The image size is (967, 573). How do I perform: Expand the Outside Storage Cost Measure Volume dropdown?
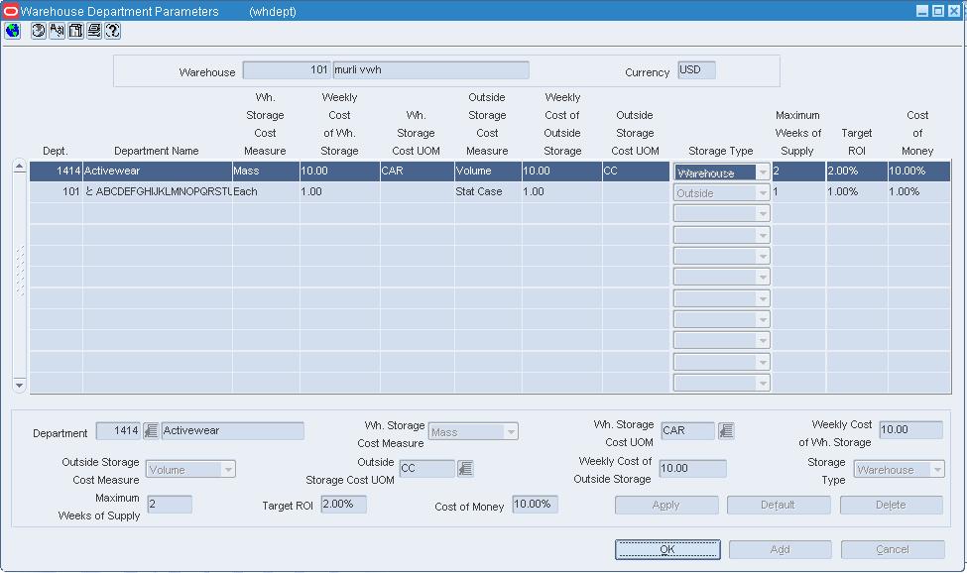point(228,470)
